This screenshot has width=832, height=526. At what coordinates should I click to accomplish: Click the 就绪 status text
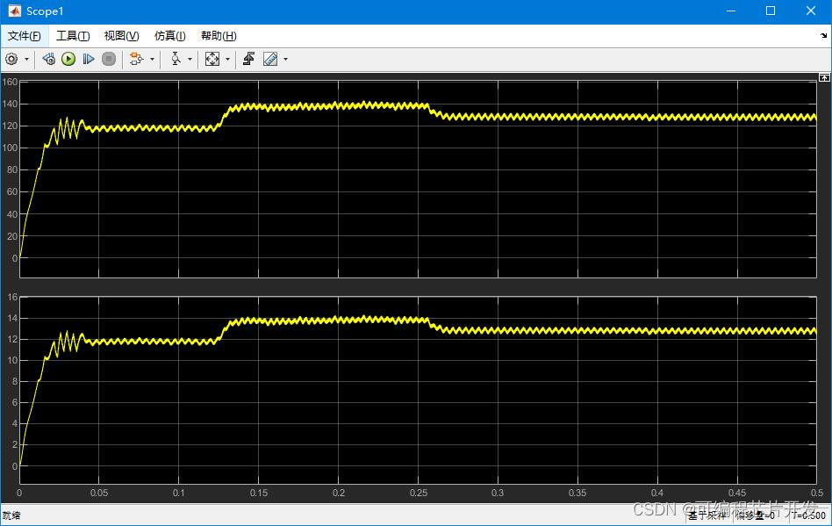pyautogui.click(x=11, y=515)
